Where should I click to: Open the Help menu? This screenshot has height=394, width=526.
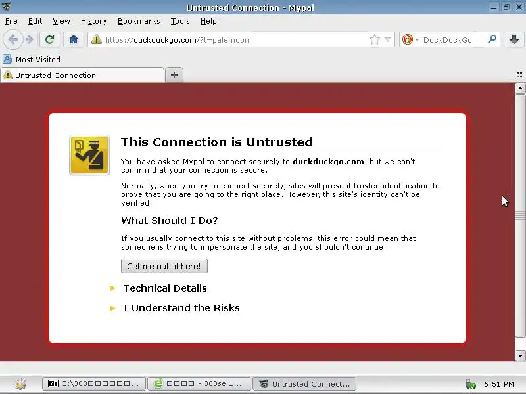(208, 21)
